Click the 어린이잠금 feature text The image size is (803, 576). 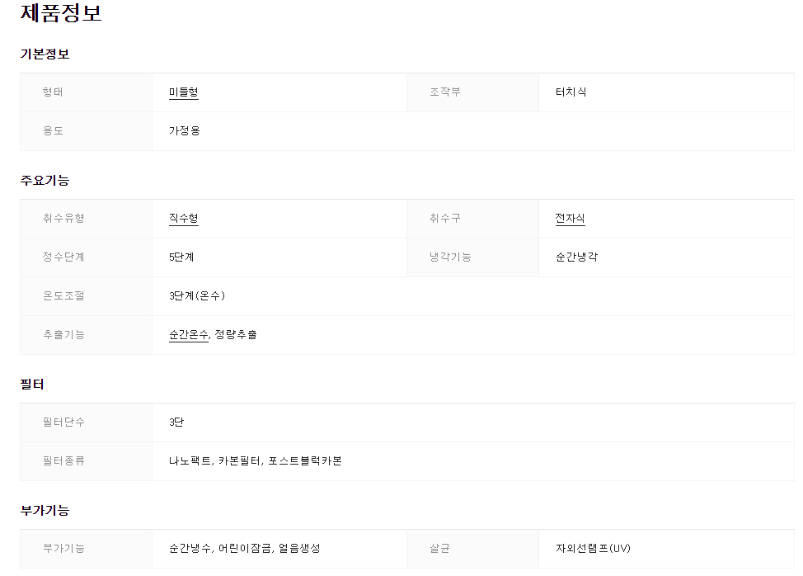click(245, 549)
